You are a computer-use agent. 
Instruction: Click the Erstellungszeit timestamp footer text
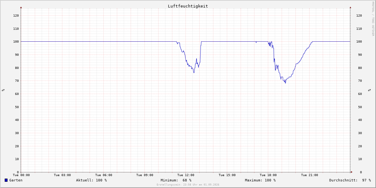[188, 185]
